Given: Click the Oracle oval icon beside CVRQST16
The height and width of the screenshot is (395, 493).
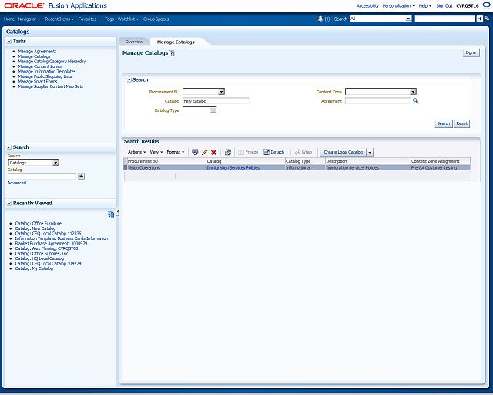Looking at the screenshot, I should click(x=486, y=5).
